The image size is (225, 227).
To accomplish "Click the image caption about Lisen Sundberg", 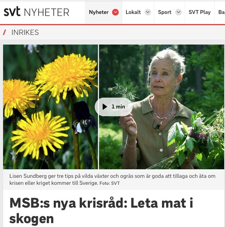I will (x=112, y=179).
